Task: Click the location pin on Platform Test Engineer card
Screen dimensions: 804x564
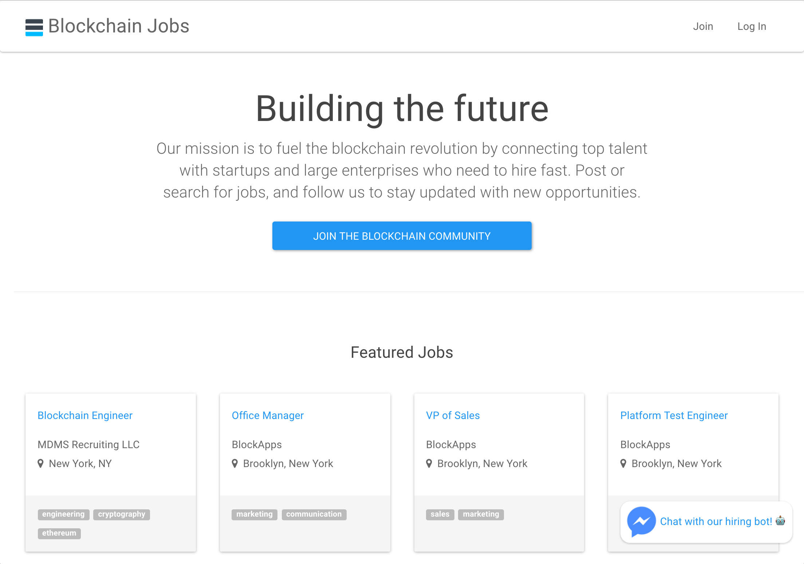Action: tap(624, 463)
